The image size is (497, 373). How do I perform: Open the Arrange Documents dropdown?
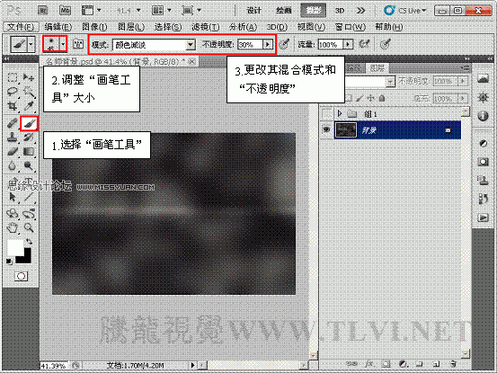pyautogui.click(x=161, y=11)
